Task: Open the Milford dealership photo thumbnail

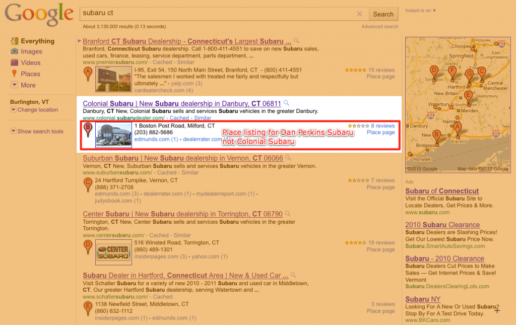Action: pyautogui.click(x=113, y=135)
